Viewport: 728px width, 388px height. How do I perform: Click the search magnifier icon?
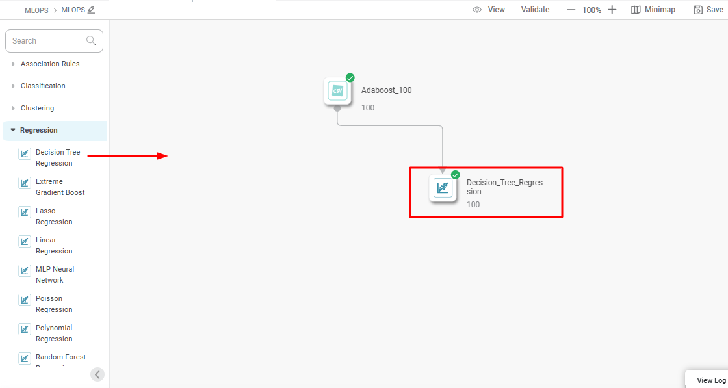(92, 41)
